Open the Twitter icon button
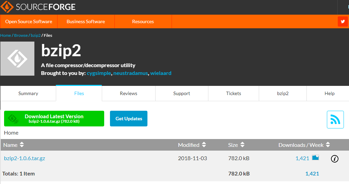The height and width of the screenshot is (184, 349). [343, 21]
